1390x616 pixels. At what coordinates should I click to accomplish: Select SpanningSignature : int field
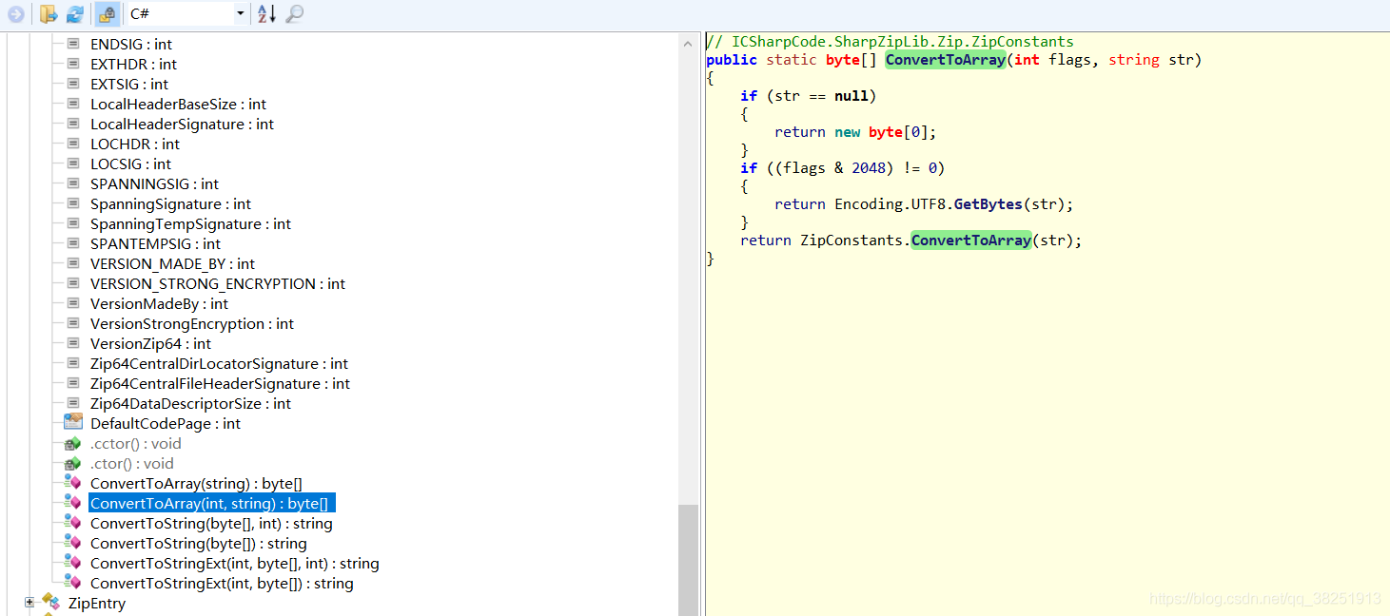170,203
